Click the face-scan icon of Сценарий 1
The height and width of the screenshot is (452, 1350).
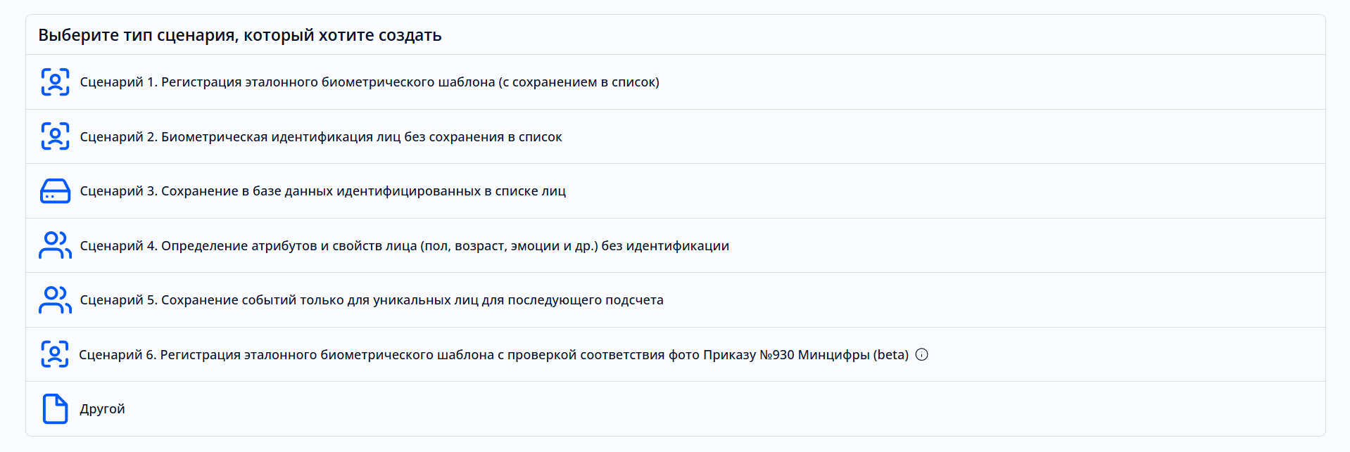tap(55, 82)
